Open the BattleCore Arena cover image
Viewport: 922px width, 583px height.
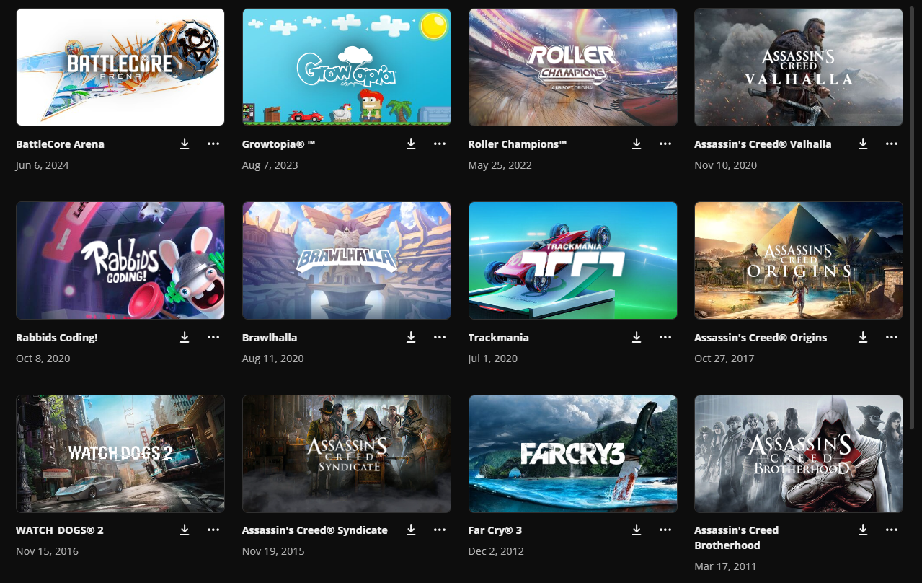tap(120, 67)
